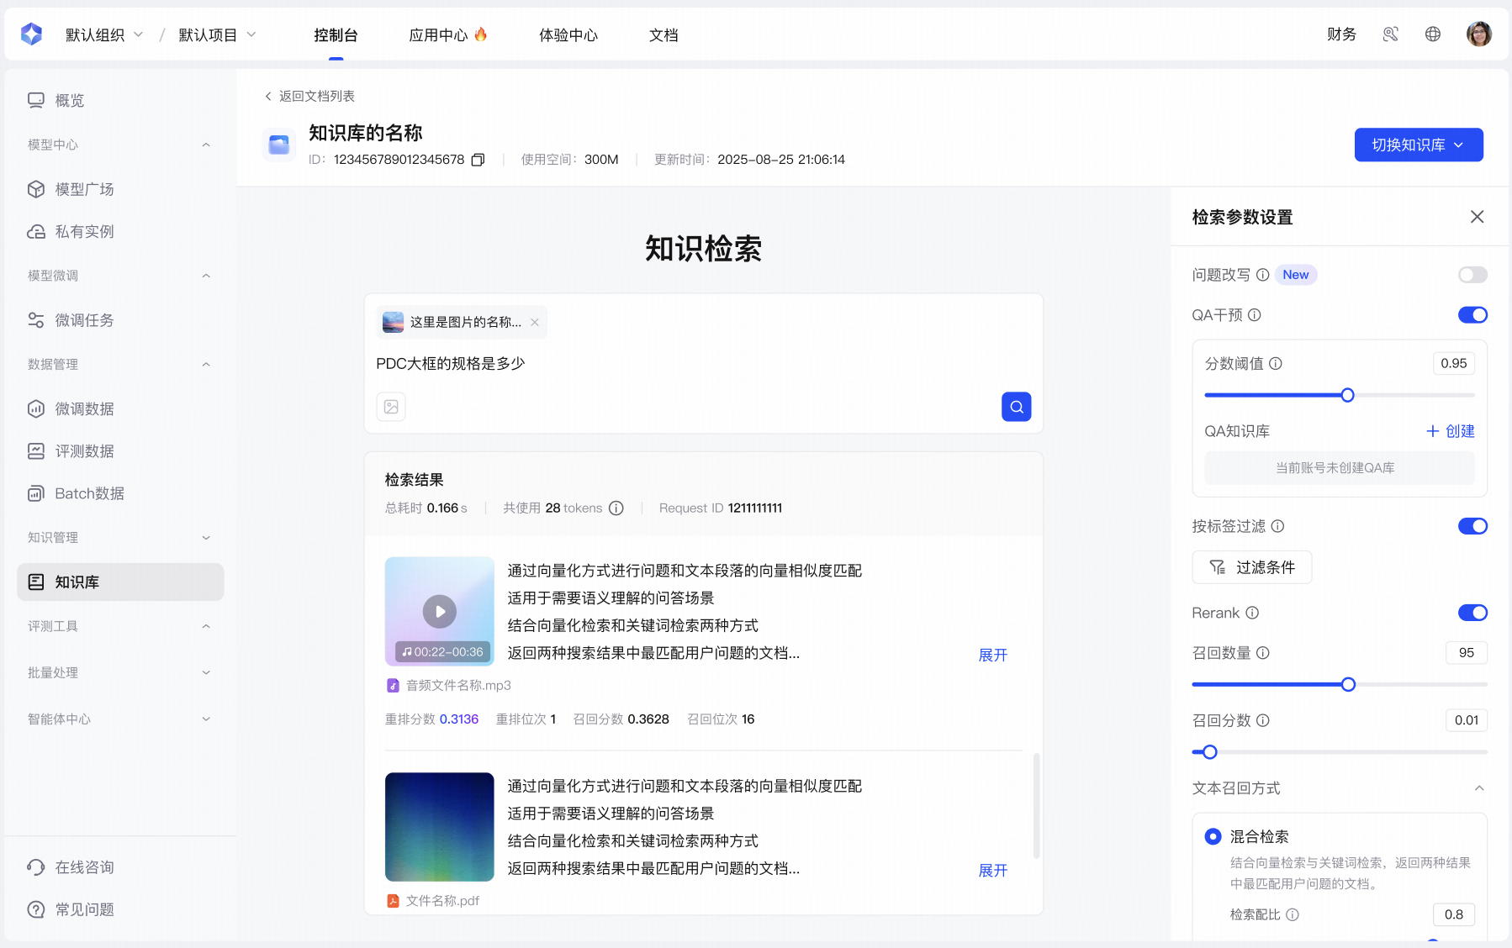The height and width of the screenshot is (948, 1512).
Task: Collapse the 文本召回方式 section
Action: click(x=1479, y=788)
